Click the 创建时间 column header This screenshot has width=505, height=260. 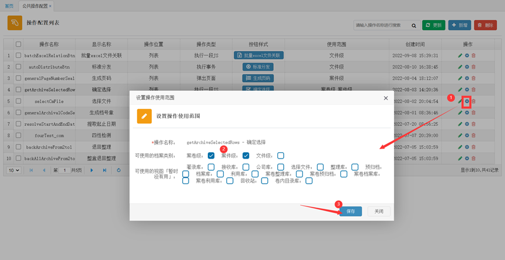(415, 44)
